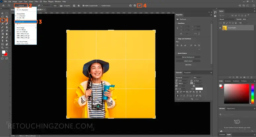This screenshot has width=256, height=137.
Task: Click the Clear button in options bar
Action: 55,6
